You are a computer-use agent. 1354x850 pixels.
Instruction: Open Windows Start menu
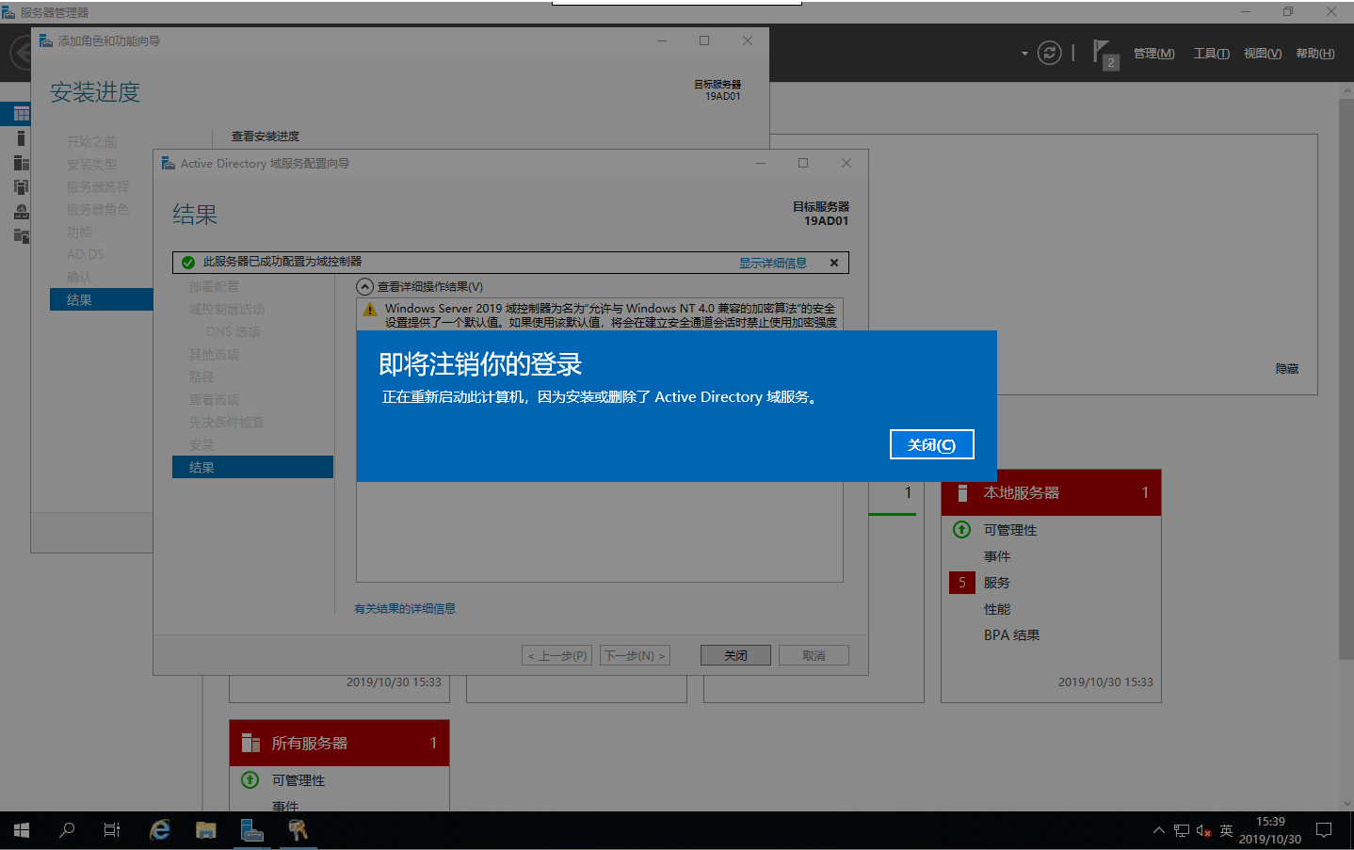click(x=22, y=830)
